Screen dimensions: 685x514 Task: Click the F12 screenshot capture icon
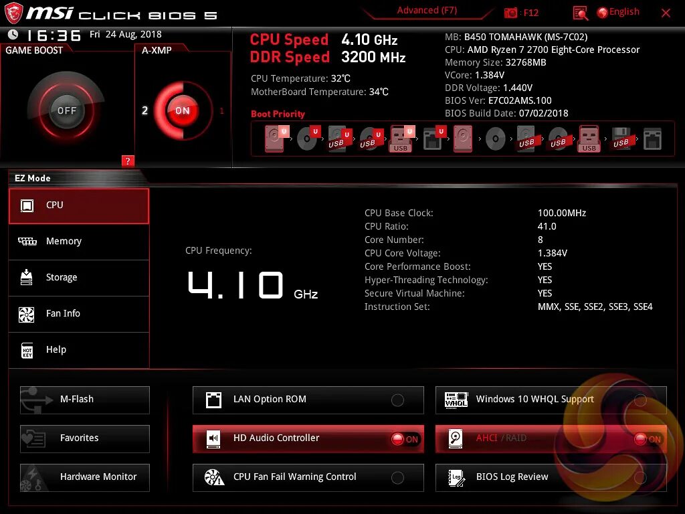511,12
